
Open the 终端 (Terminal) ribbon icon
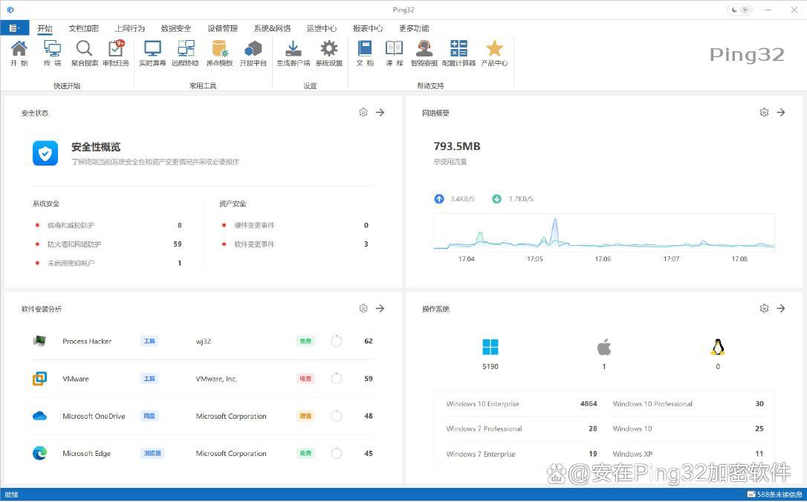pyautogui.click(x=52, y=53)
